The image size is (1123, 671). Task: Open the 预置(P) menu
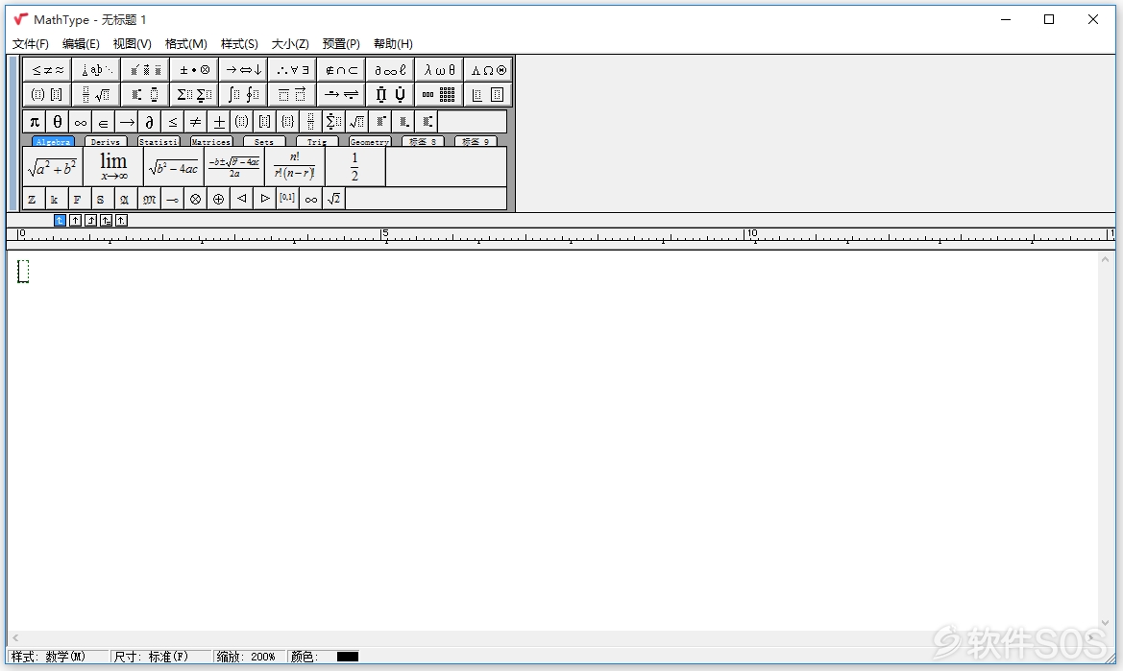[341, 43]
